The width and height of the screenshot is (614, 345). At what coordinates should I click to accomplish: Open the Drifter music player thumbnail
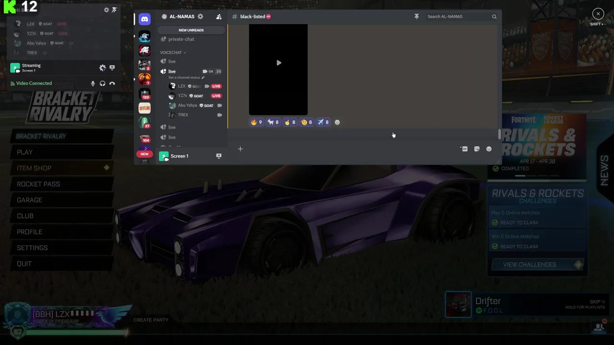click(459, 304)
